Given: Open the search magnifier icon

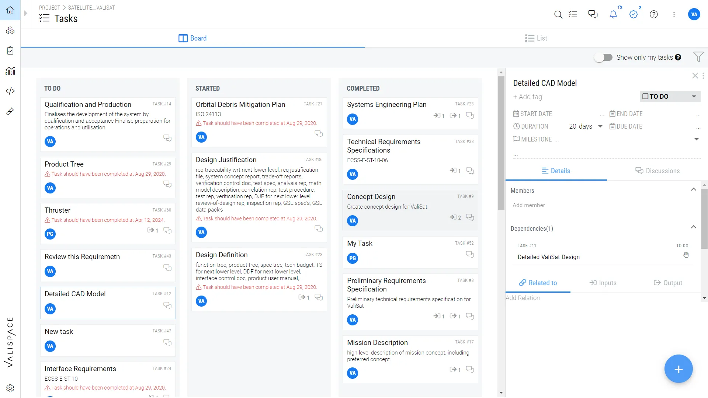Looking at the screenshot, I should click(558, 14).
